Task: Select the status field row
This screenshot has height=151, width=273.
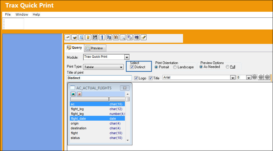Action: click(x=97, y=138)
